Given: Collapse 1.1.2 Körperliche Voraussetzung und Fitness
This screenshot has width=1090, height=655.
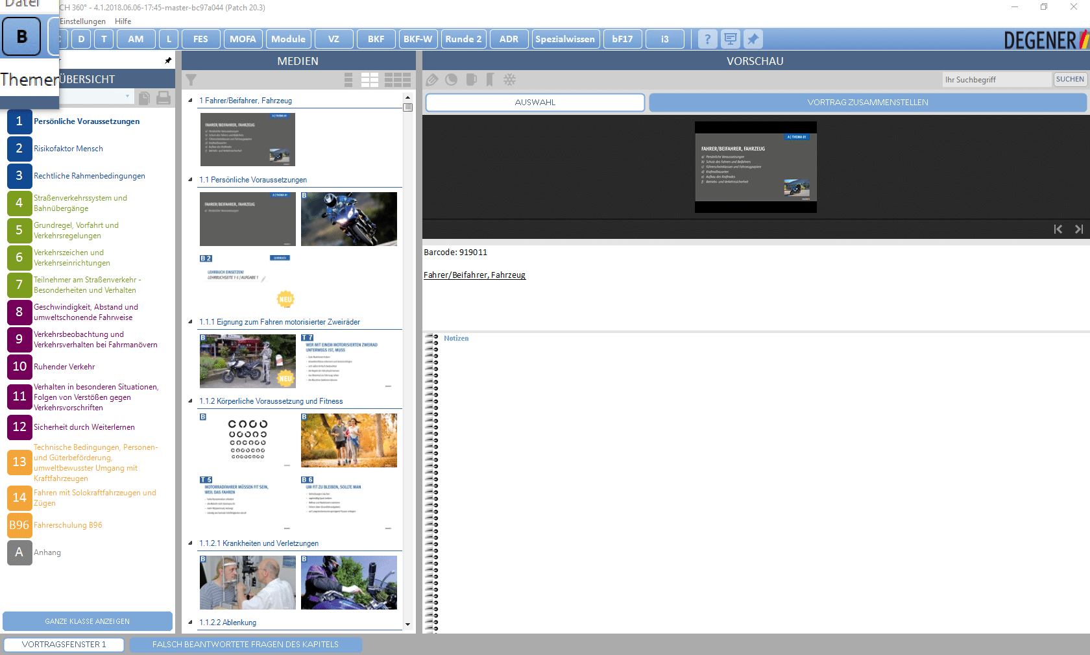Looking at the screenshot, I should click(190, 401).
